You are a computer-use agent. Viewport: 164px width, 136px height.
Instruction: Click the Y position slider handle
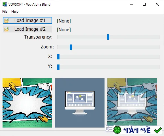[x=58, y=67]
